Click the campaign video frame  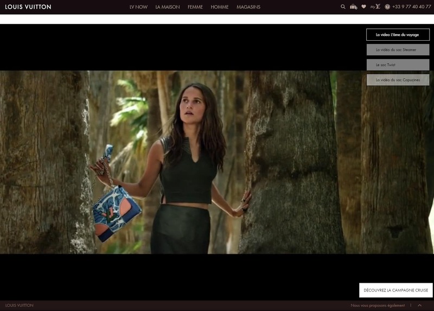coord(217,162)
